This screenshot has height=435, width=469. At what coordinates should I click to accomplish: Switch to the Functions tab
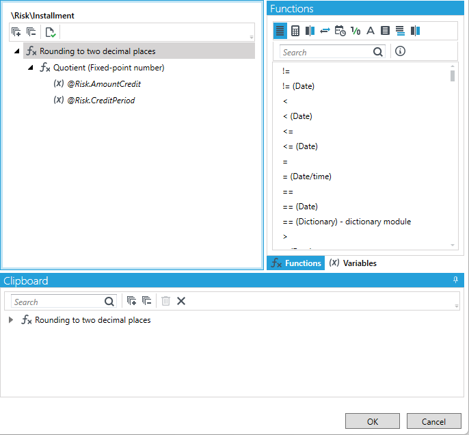click(296, 263)
